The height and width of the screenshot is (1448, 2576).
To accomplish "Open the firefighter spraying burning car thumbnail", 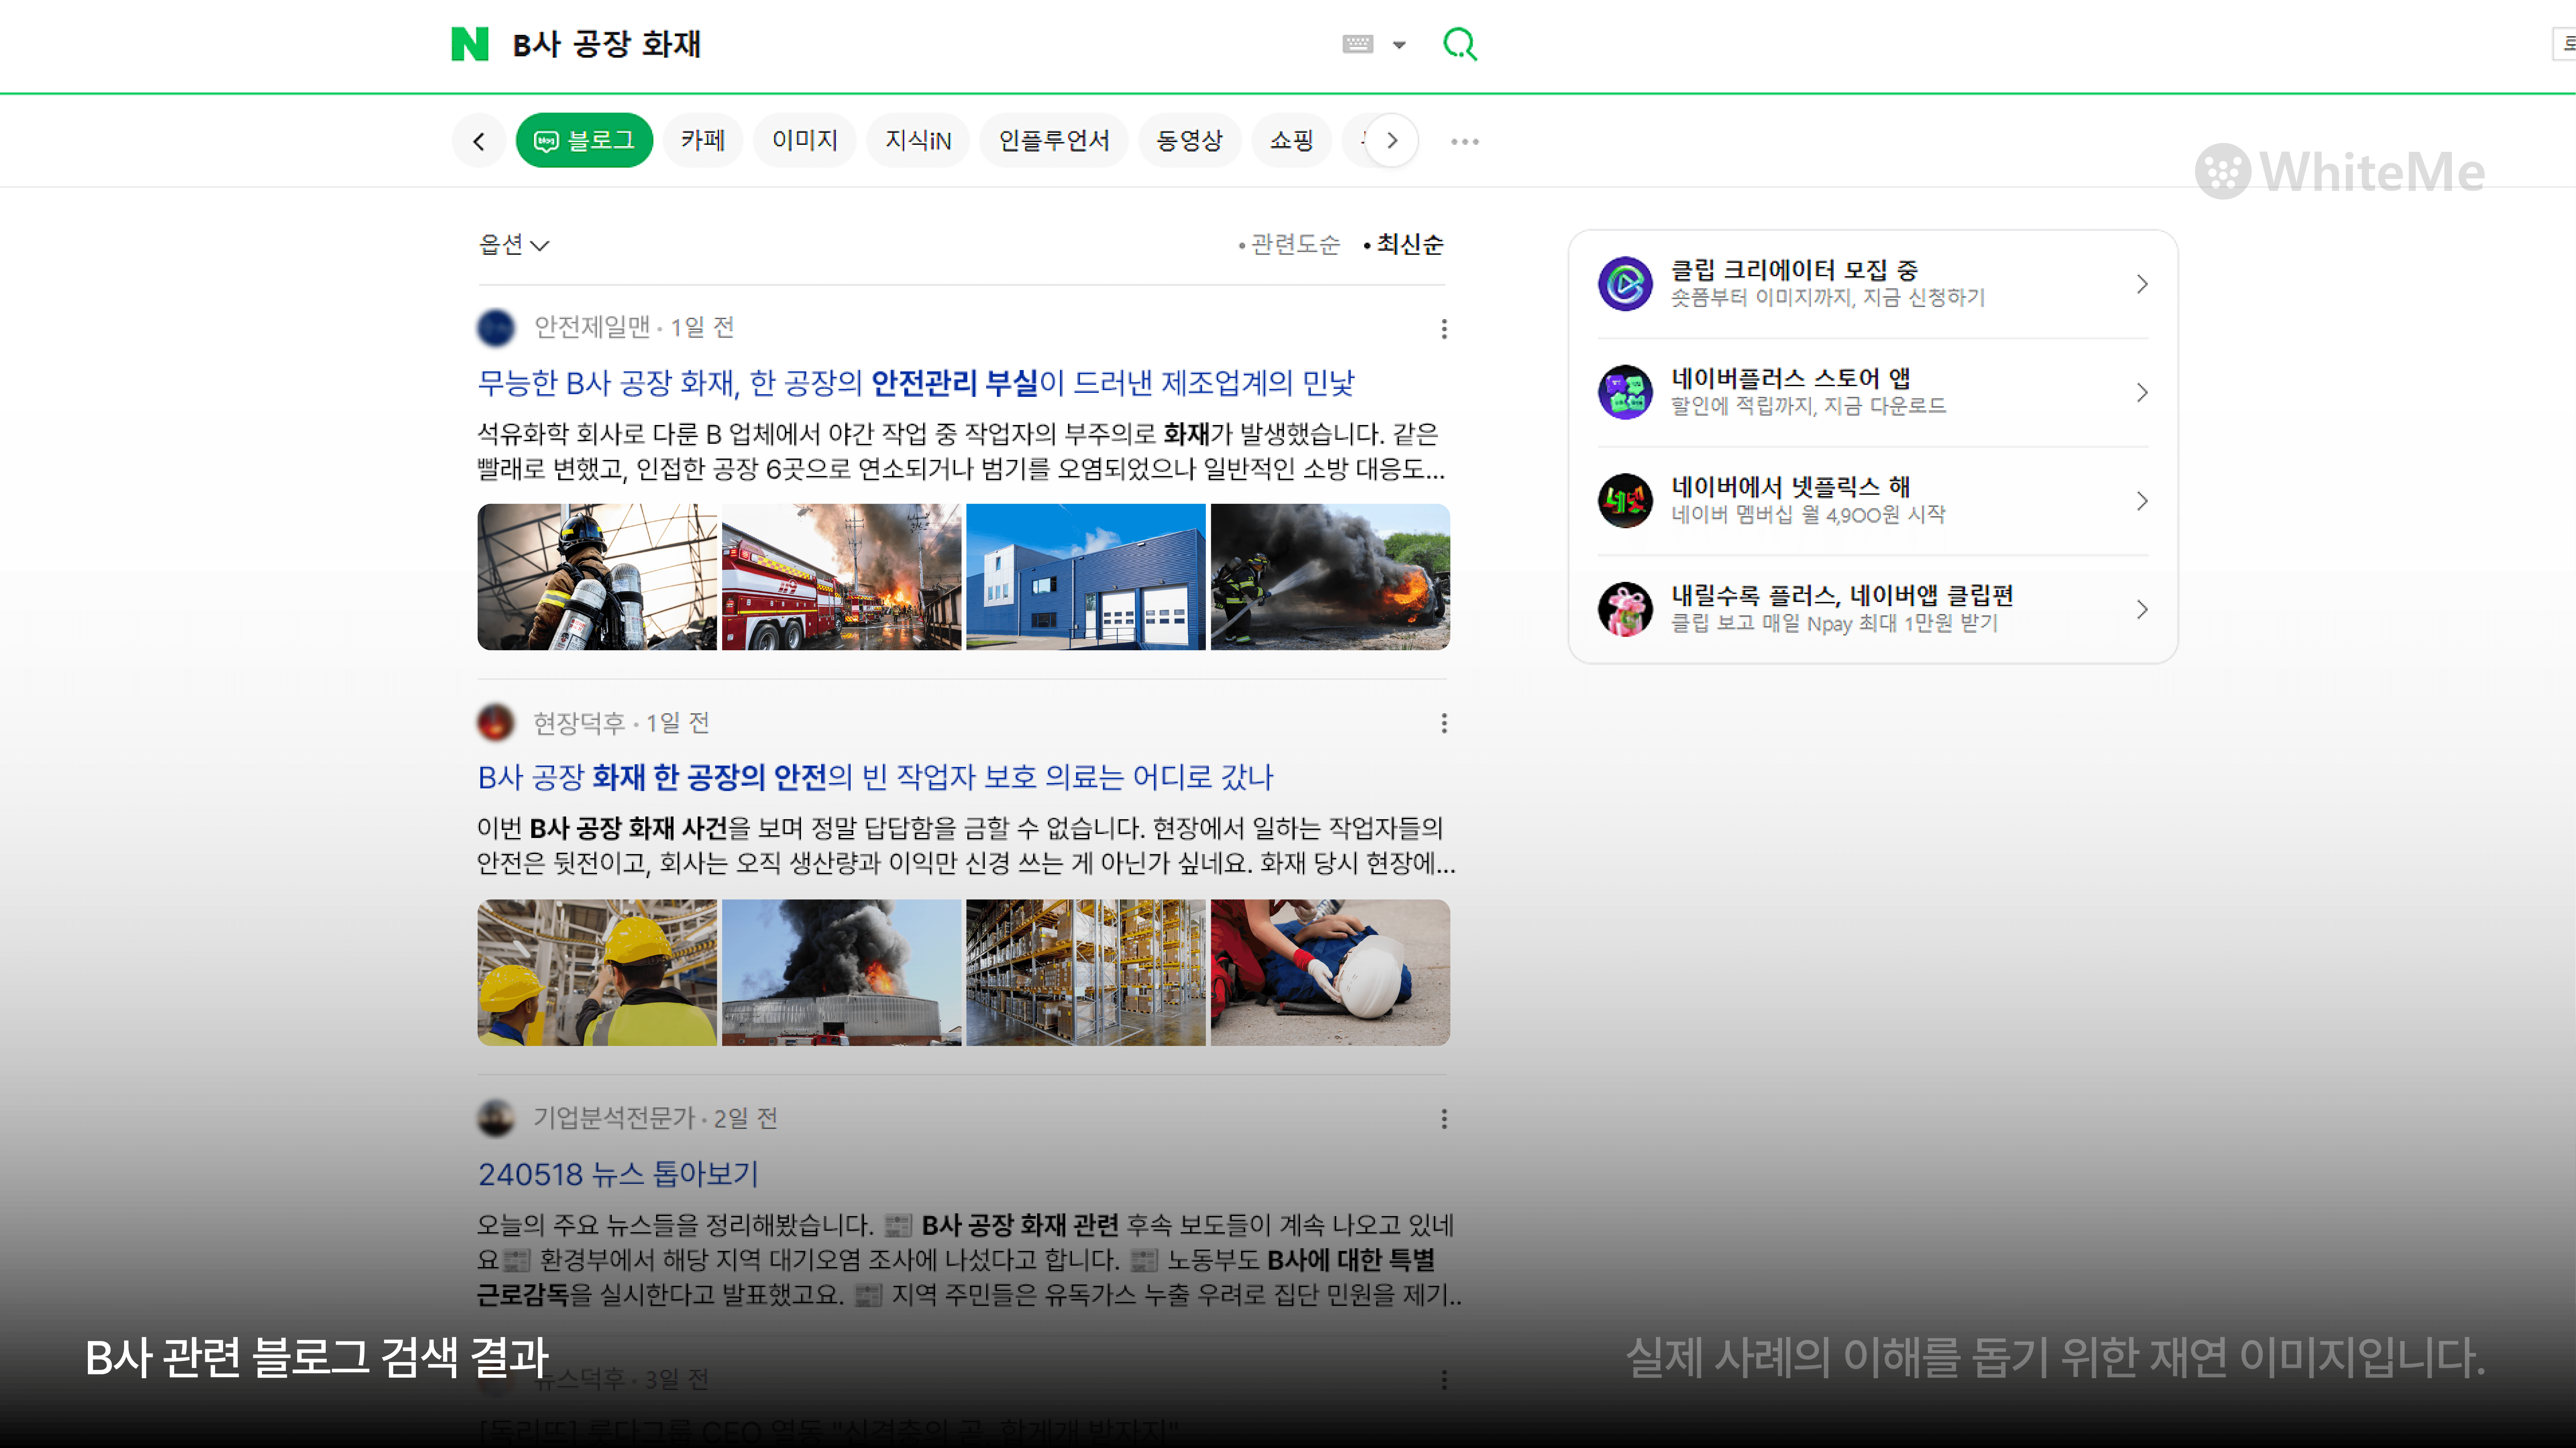I will pyautogui.click(x=1330, y=577).
